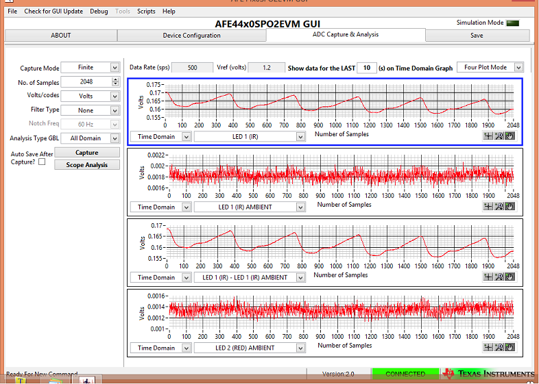
Task: Open Time Domain dropdown of LED 2 (RED) AMBIENT plot
Action: tap(160, 348)
